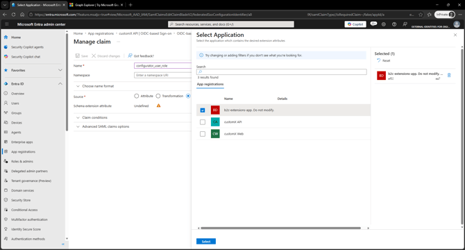Open feedback icon in top bar
465x250 pixels.
[405, 24]
